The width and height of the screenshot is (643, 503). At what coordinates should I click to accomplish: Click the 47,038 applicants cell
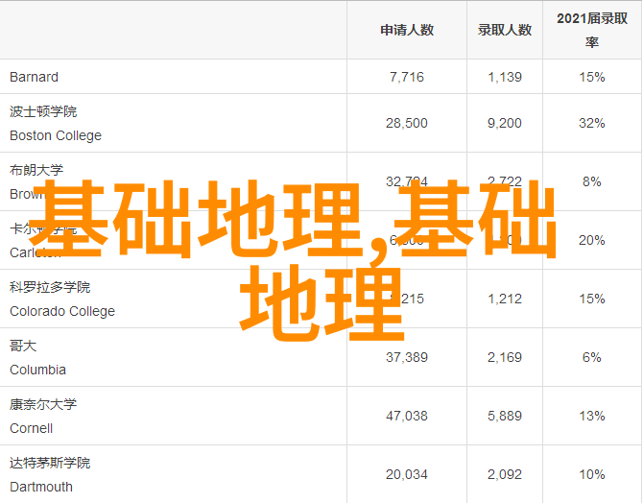tap(407, 416)
